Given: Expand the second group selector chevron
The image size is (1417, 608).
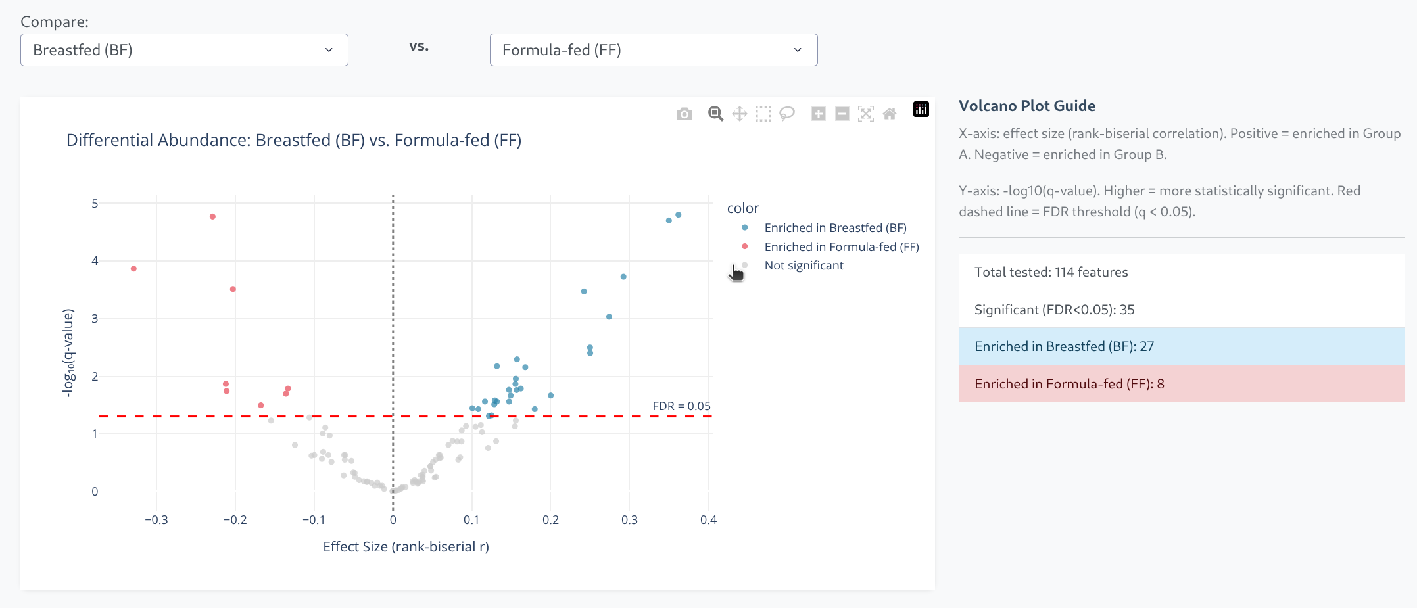Looking at the screenshot, I should coord(797,49).
